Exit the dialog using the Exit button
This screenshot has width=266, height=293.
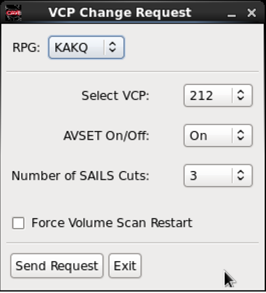(x=125, y=266)
